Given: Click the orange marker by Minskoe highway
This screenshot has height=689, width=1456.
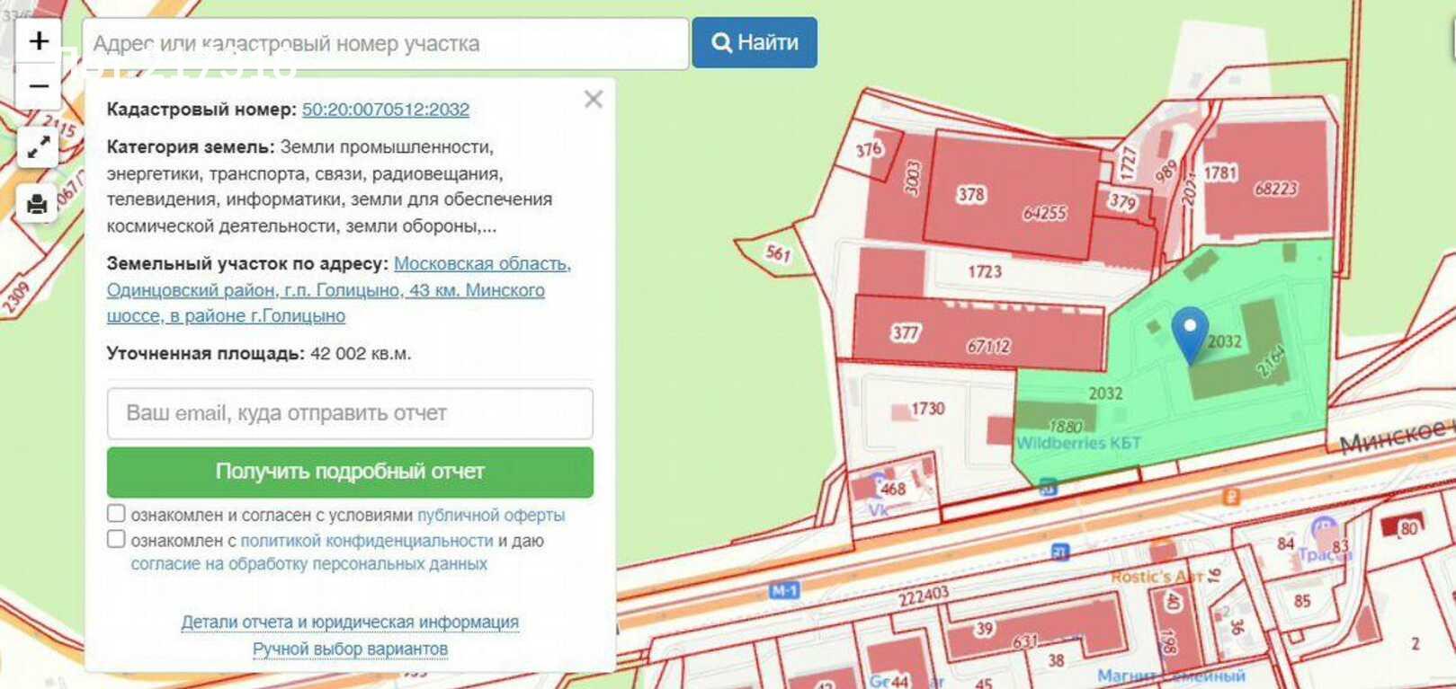Looking at the screenshot, I should point(1231,496).
